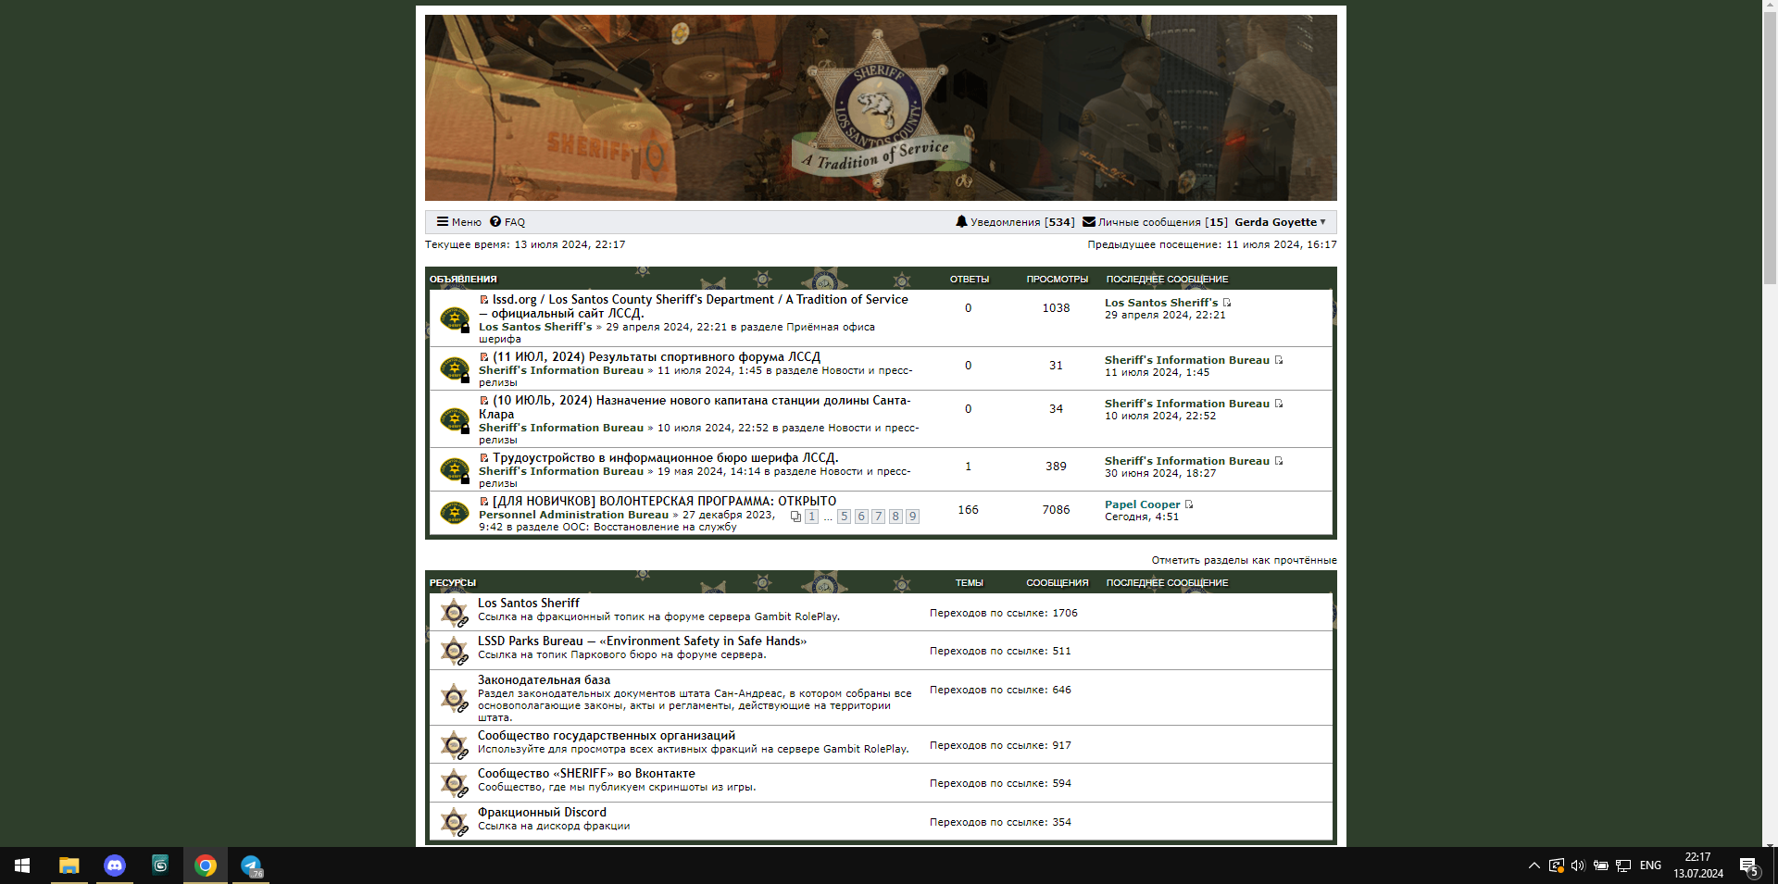Open the Законодательная база resource
1778x884 pixels.
point(544,679)
